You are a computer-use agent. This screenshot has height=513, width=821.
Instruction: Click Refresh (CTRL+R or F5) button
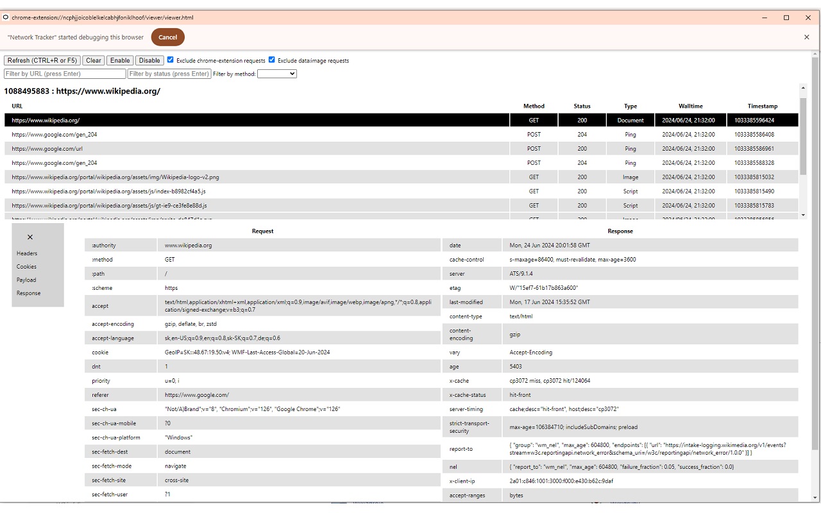[x=42, y=60]
